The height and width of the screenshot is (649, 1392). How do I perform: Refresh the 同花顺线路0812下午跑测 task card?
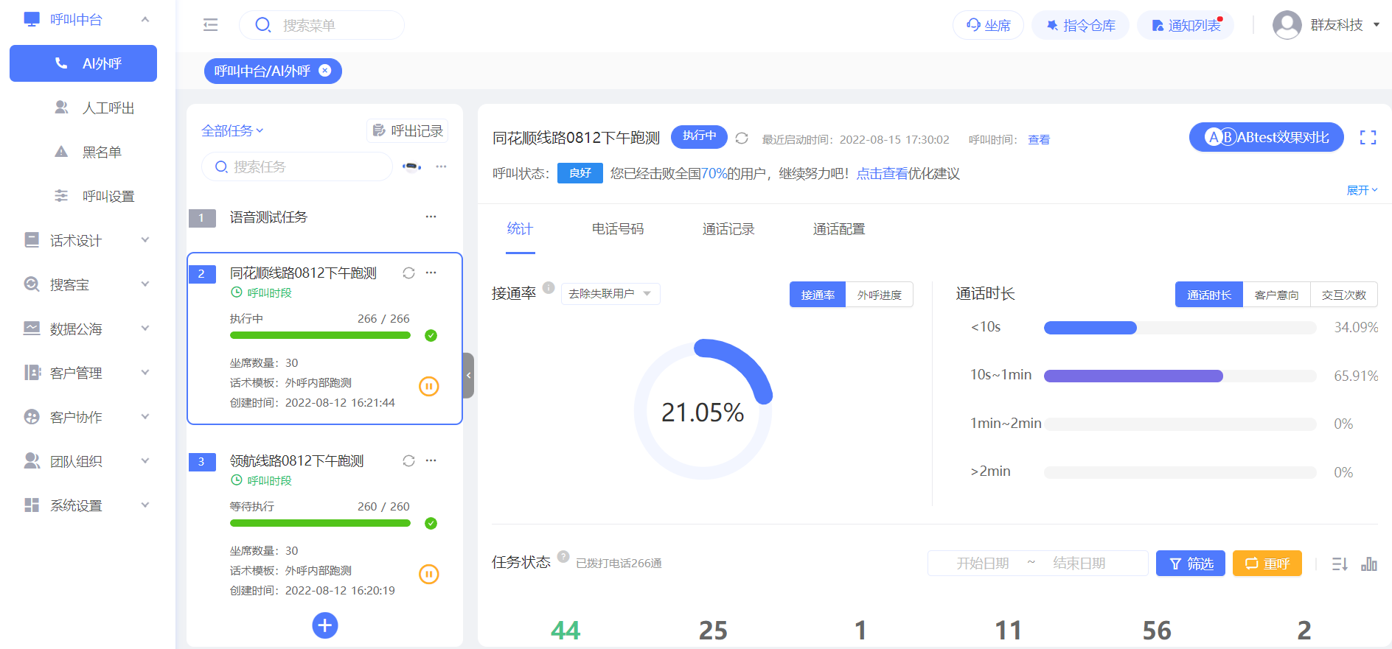click(x=408, y=273)
